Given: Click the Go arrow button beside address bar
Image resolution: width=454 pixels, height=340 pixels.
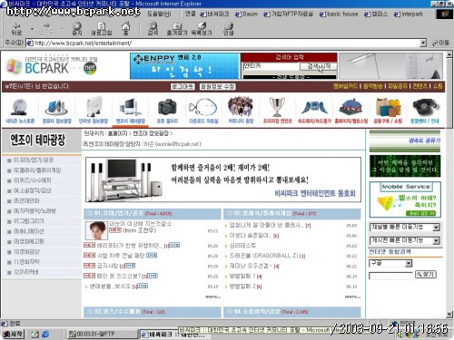Looking at the screenshot, I should 441,43.
